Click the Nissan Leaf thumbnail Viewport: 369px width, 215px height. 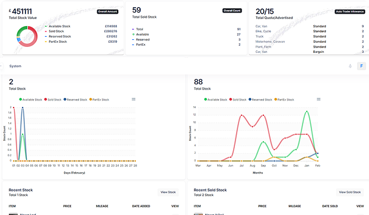[x=13, y=214]
